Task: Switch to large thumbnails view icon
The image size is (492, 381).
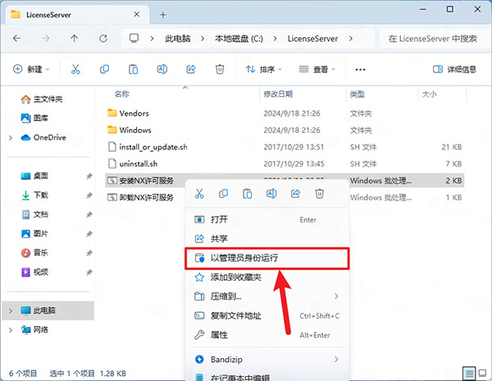Action: 483,373
